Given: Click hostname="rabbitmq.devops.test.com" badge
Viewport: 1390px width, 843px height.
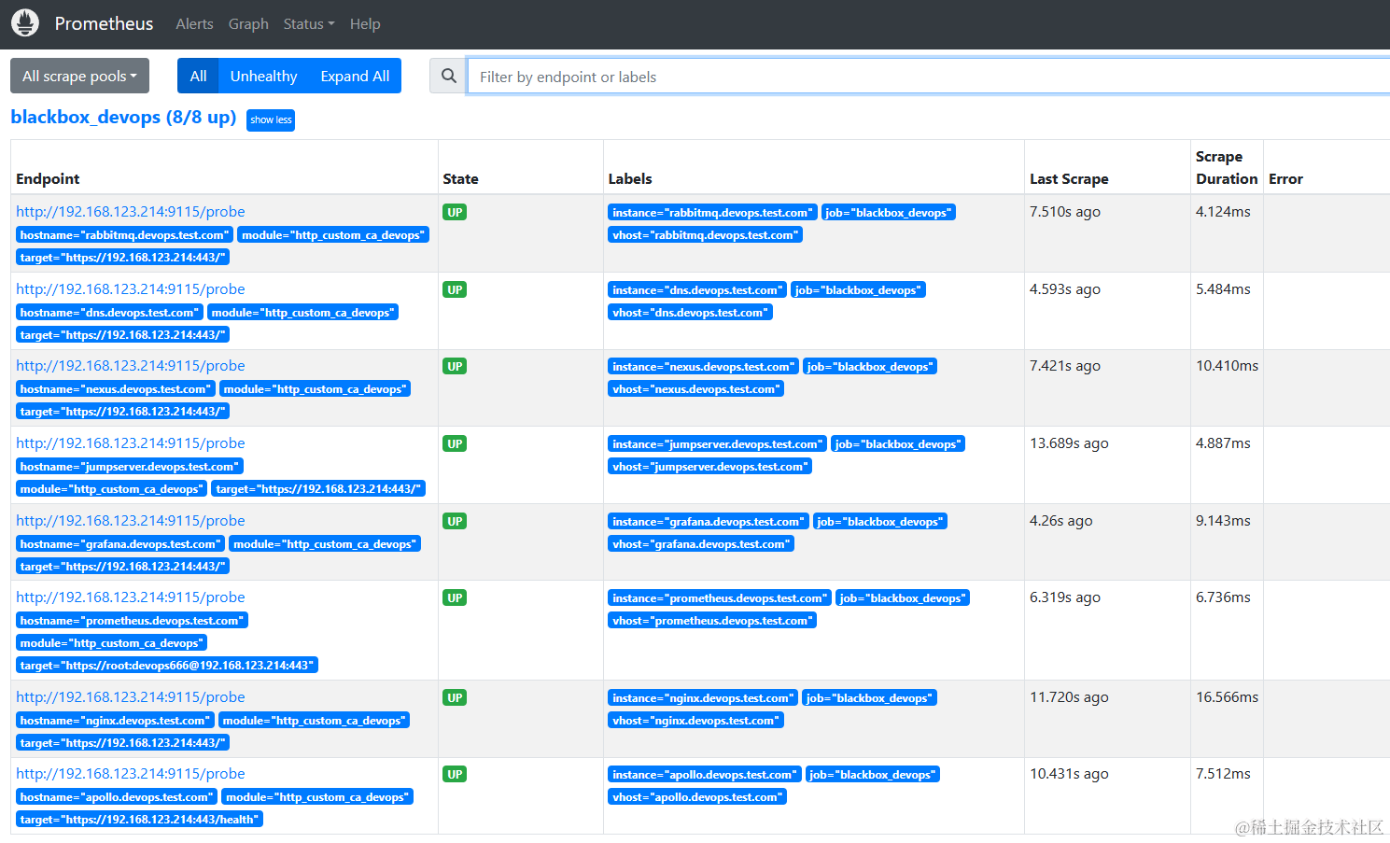Looking at the screenshot, I should pos(124,235).
